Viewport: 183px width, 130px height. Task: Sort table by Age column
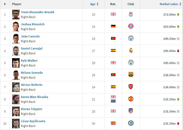pos(94,4)
